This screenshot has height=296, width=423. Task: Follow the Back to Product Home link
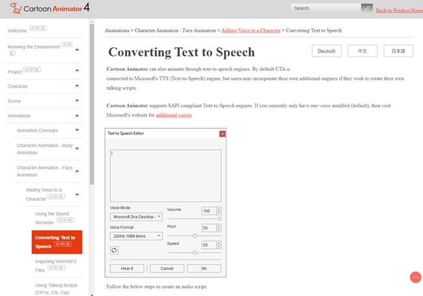400,10
